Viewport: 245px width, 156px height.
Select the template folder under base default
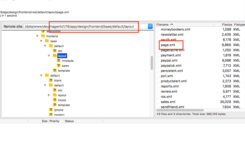pos(64,71)
